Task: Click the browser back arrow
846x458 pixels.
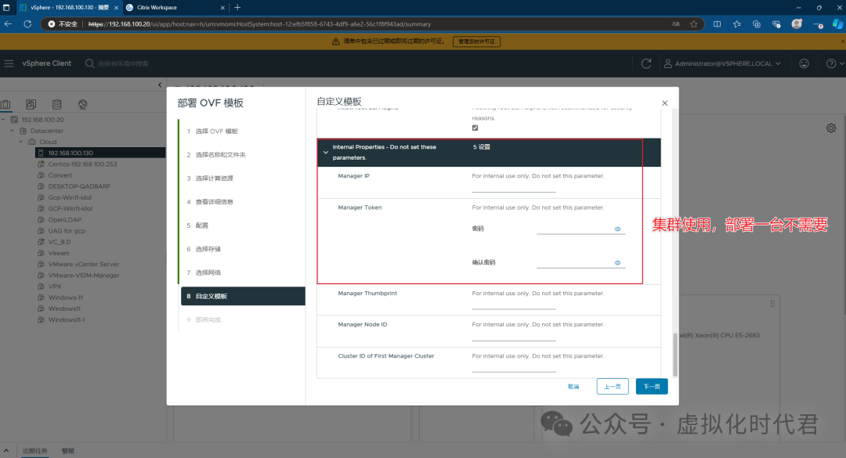Action: tap(8, 23)
